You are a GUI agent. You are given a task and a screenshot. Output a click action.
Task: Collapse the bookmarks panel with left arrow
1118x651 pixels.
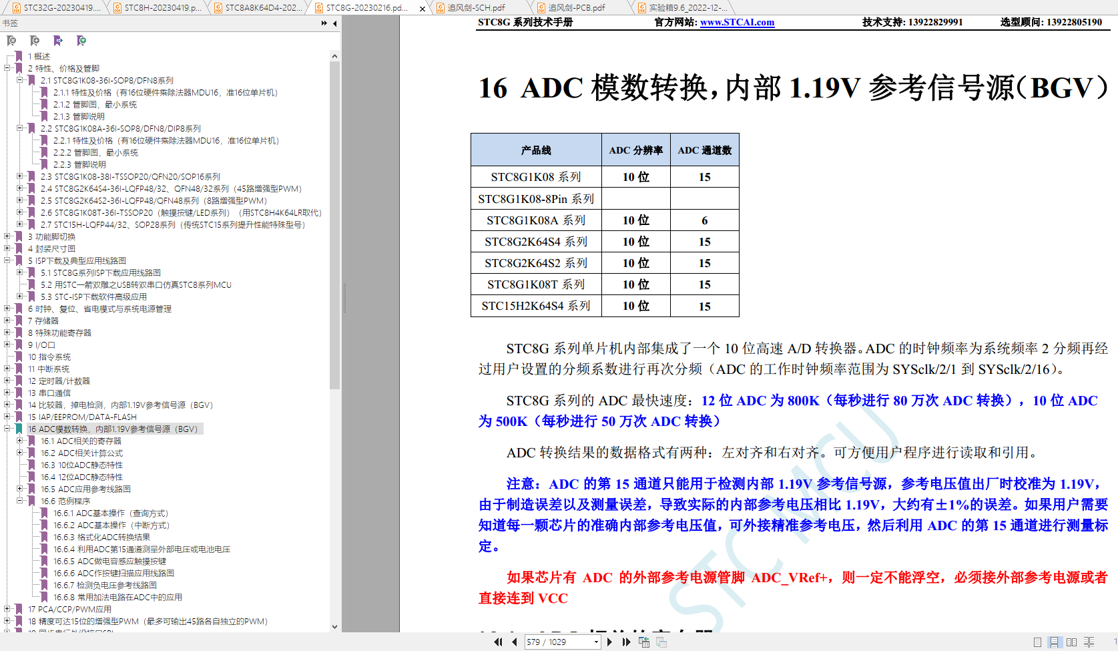pyautogui.click(x=335, y=23)
